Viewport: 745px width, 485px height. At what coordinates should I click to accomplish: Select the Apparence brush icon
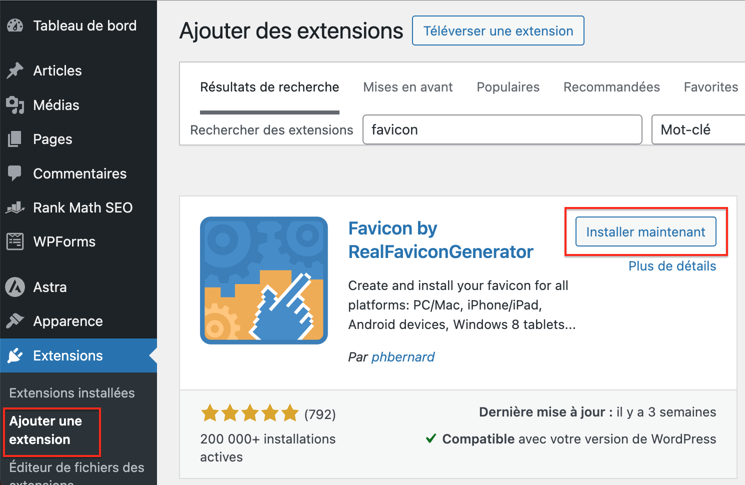(x=15, y=321)
